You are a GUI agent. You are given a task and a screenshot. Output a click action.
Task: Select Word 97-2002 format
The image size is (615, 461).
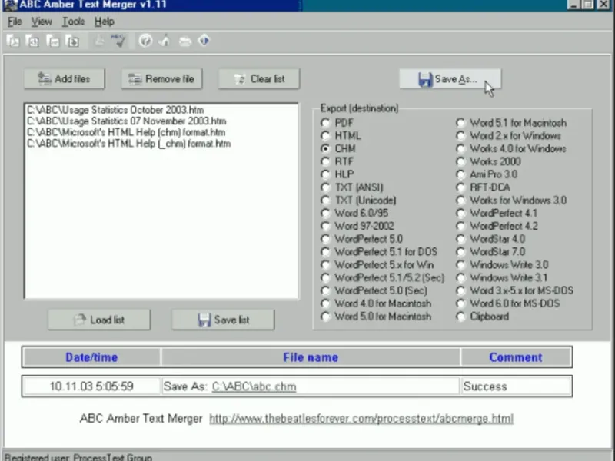point(357,226)
